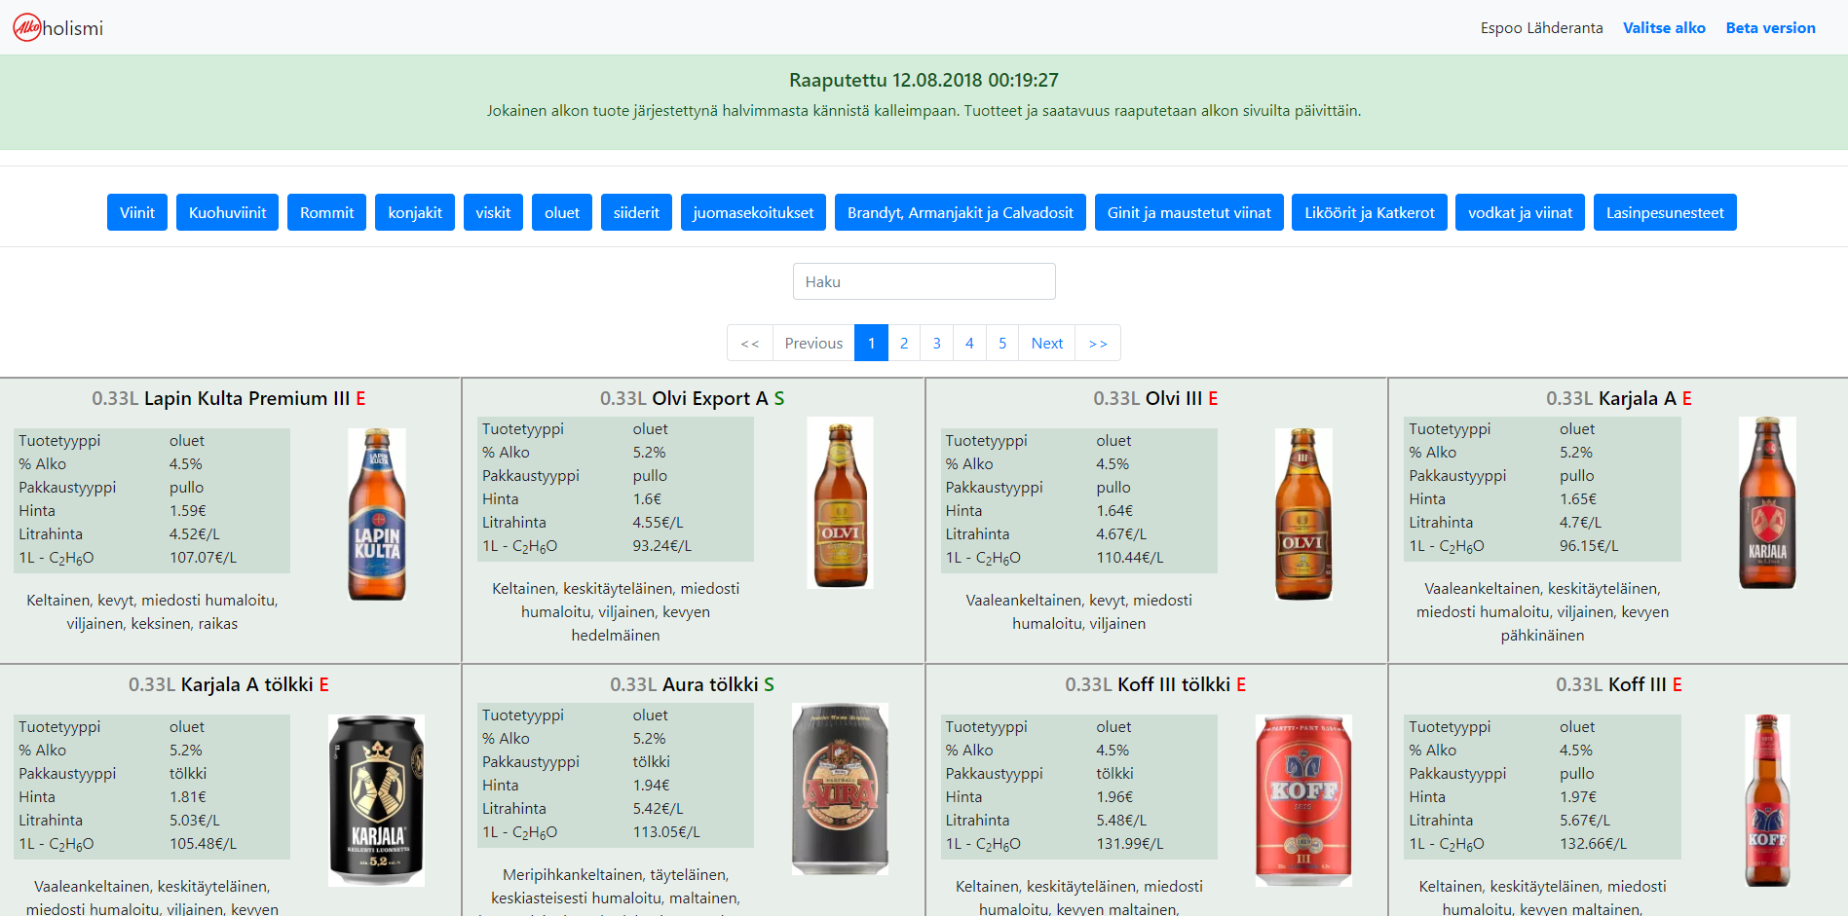Click the Valitse alko link
The image size is (1848, 916).
point(1664,27)
